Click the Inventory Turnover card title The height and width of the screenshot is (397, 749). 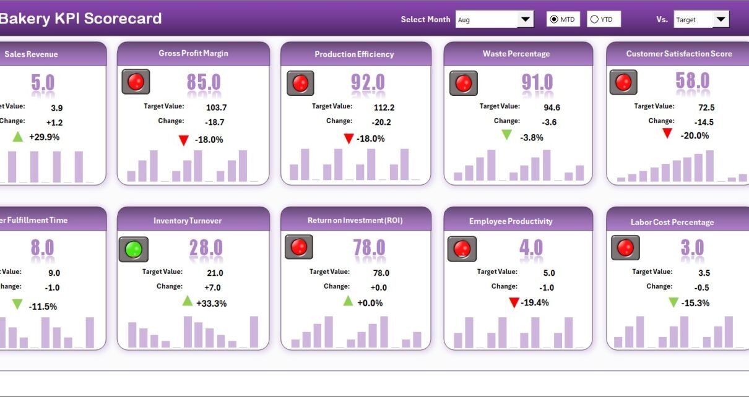coord(188,221)
